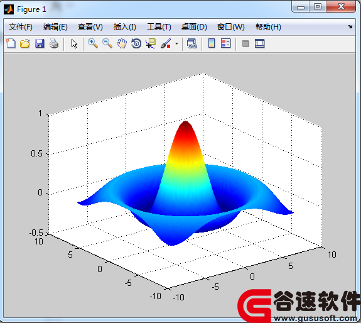Click the Show Plot Tools button
The image size is (361, 323).
click(260, 43)
